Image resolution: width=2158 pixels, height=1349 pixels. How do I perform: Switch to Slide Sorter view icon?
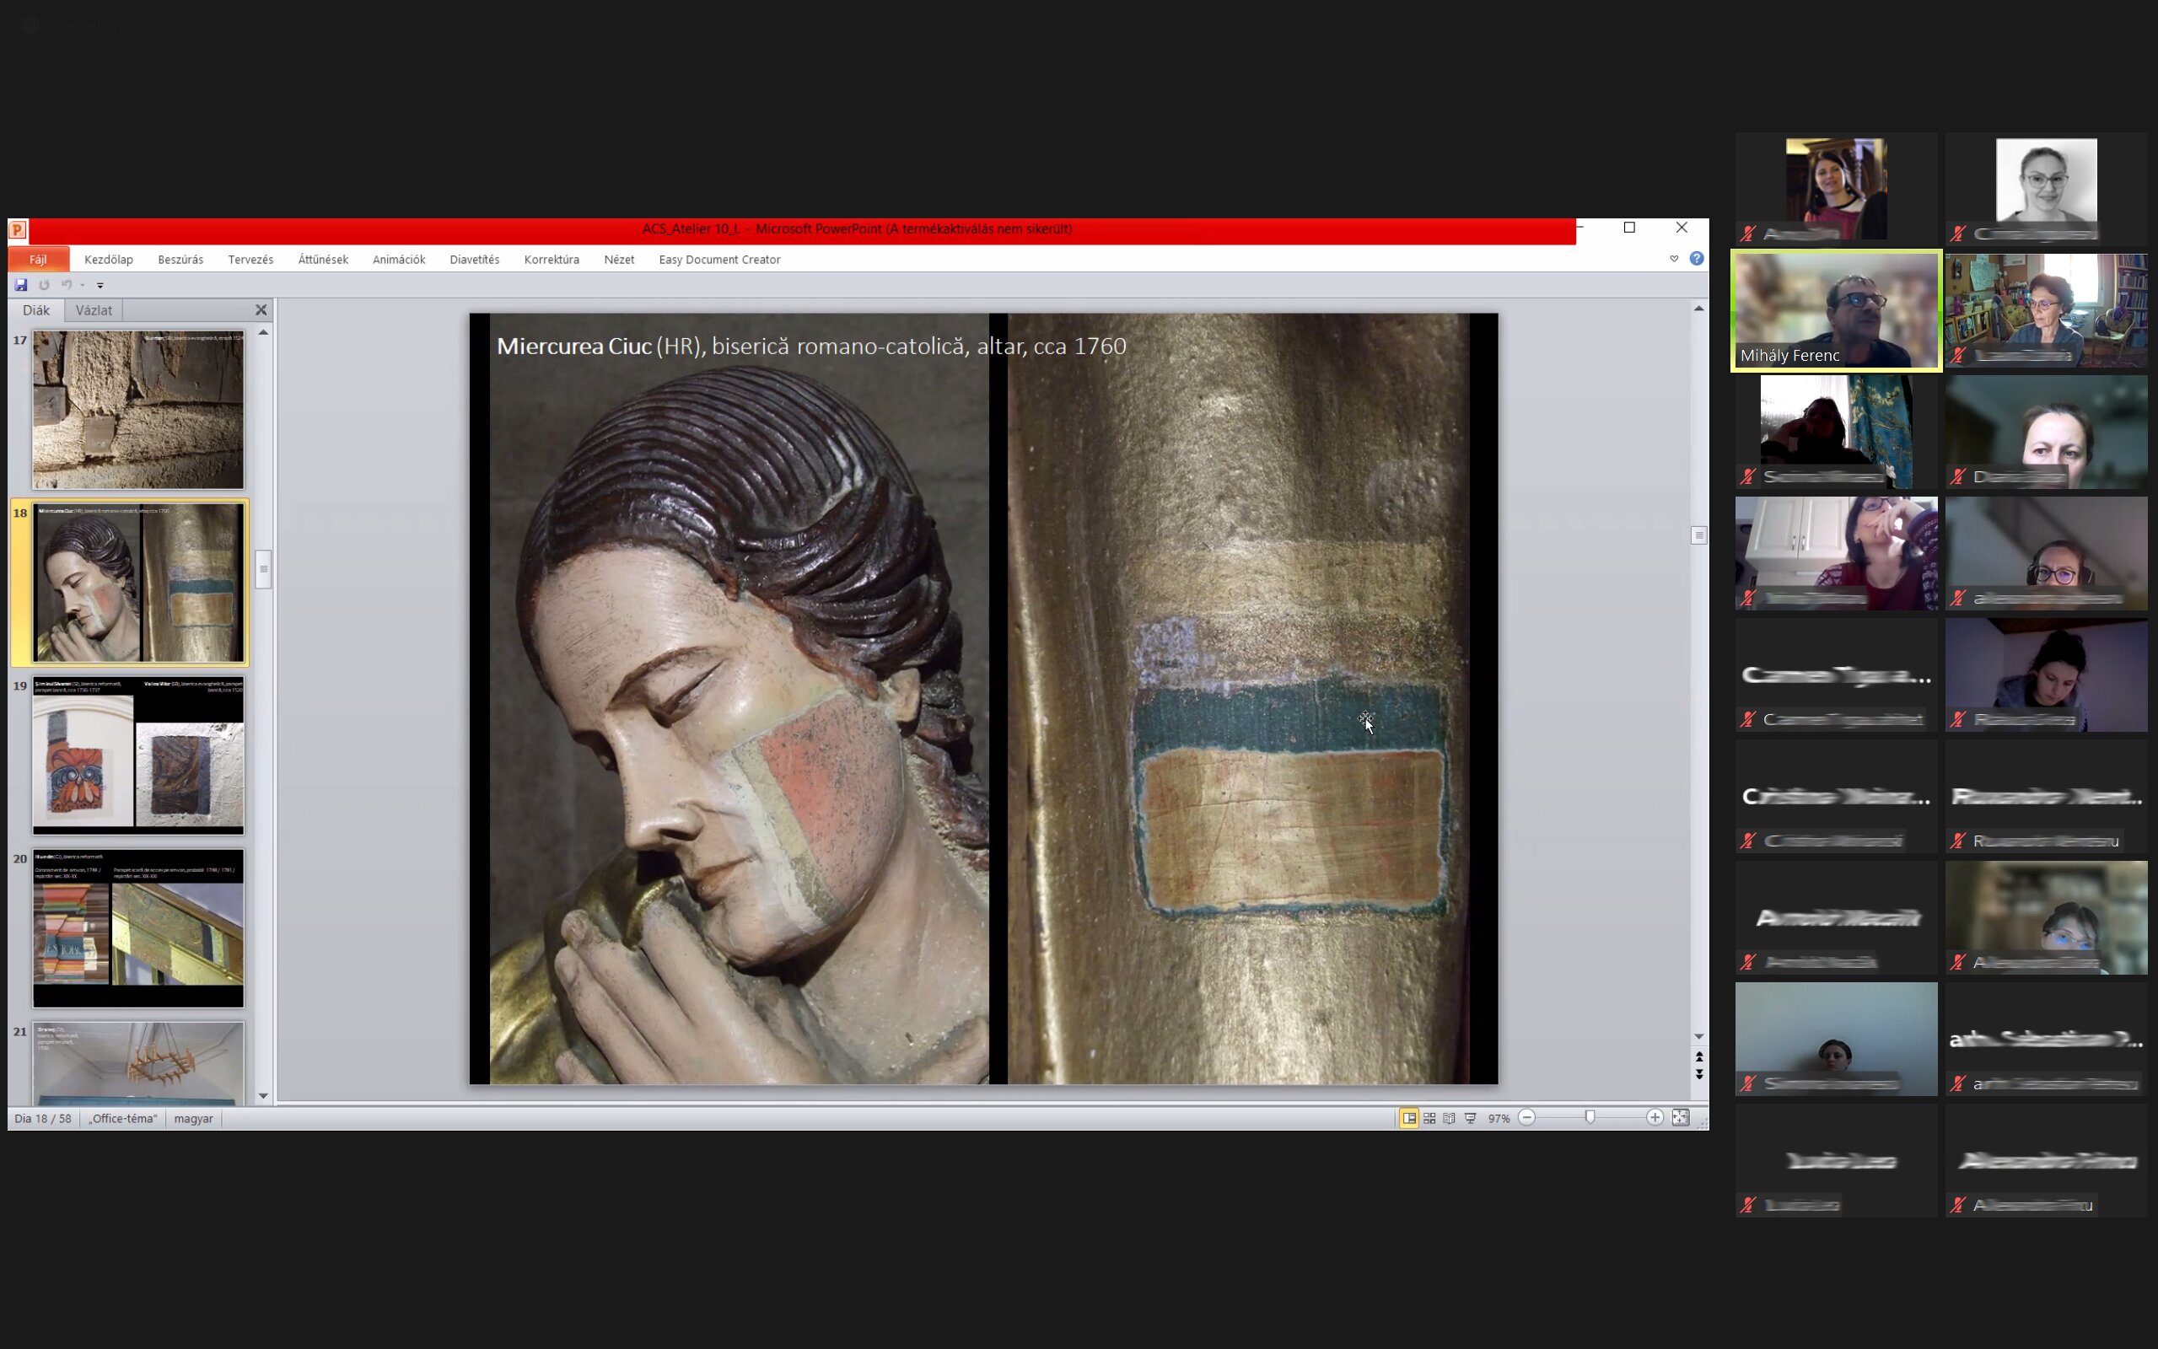click(x=1429, y=1118)
